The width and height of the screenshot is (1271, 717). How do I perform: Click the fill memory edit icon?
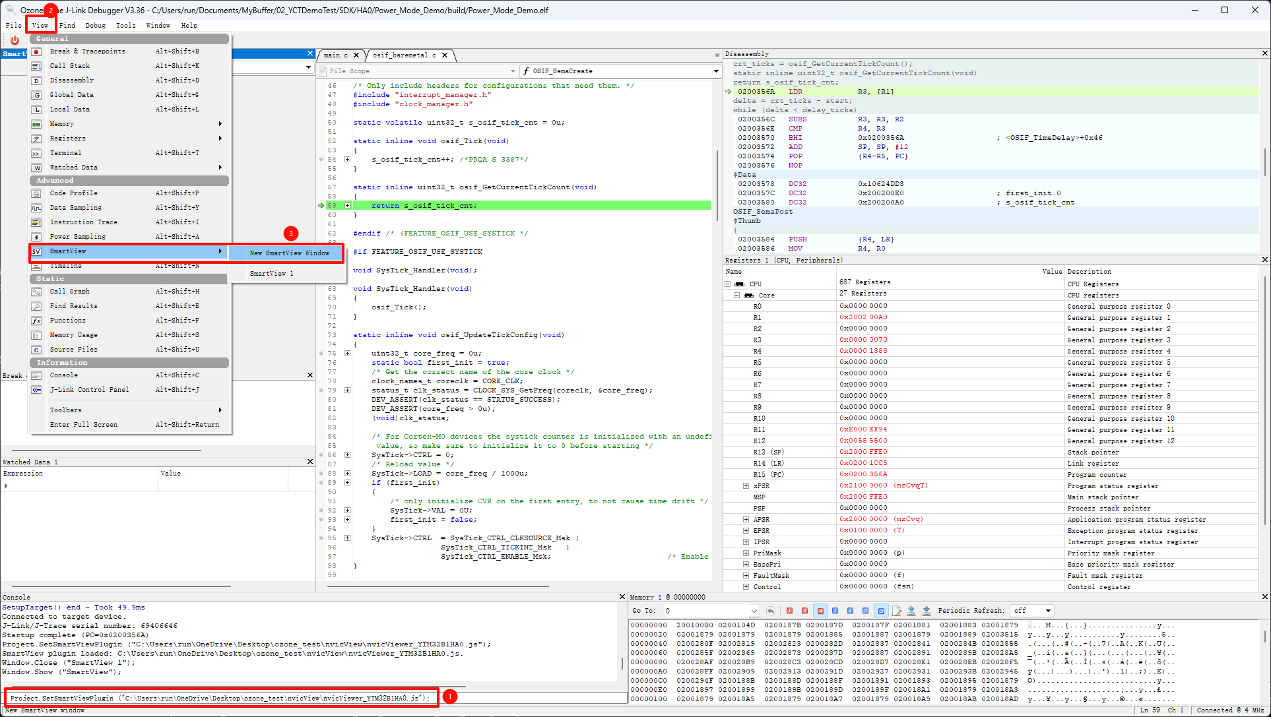(896, 611)
